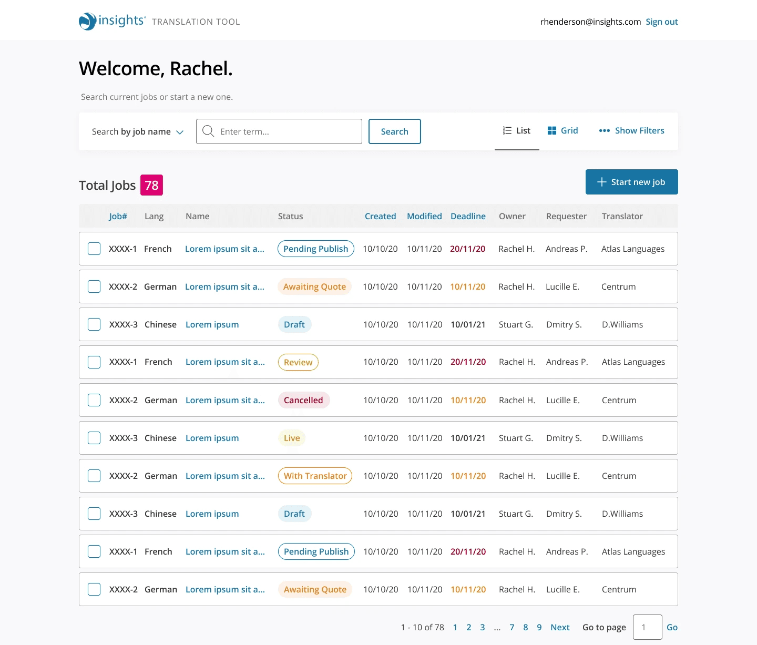Tick the checkbox for the Cancelled job row
This screenshot has height=645, width=757.
[x=94, y=400]
